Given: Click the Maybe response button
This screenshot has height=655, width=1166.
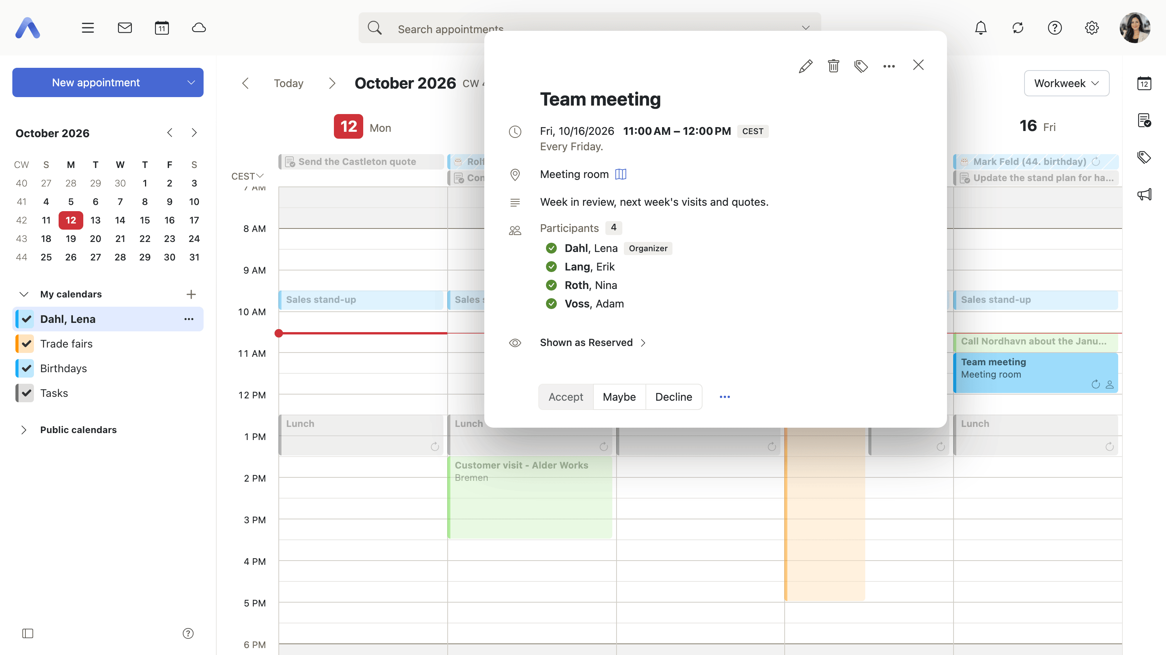Looking at the screenshot, I should coord(619,397).
